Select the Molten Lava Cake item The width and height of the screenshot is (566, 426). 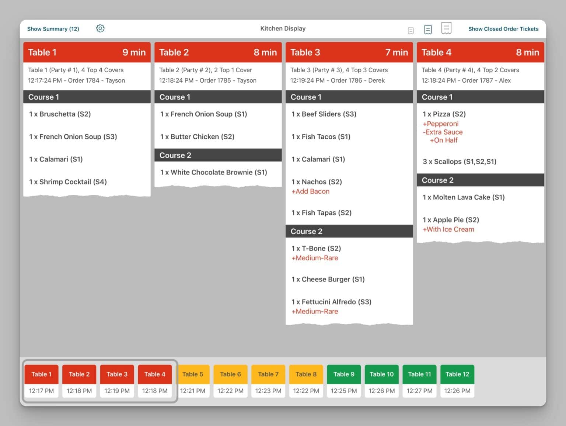[x=464, y=197]
